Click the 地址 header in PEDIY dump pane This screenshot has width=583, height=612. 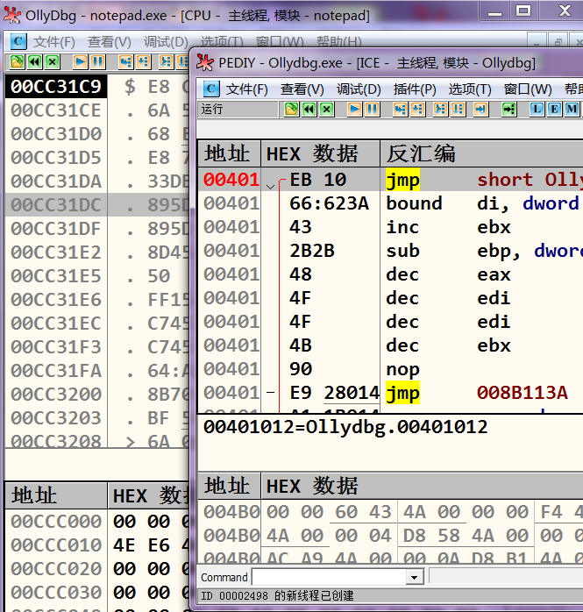(x=229, y=486)
